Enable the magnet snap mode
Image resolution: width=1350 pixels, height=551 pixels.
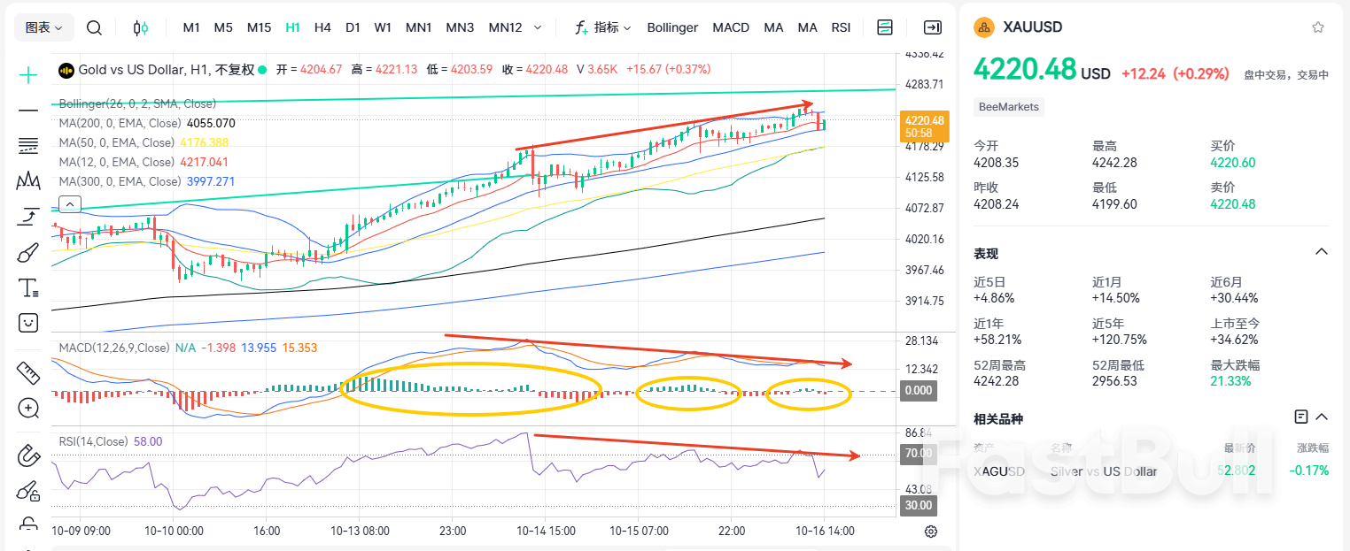[x=28, y=456]
